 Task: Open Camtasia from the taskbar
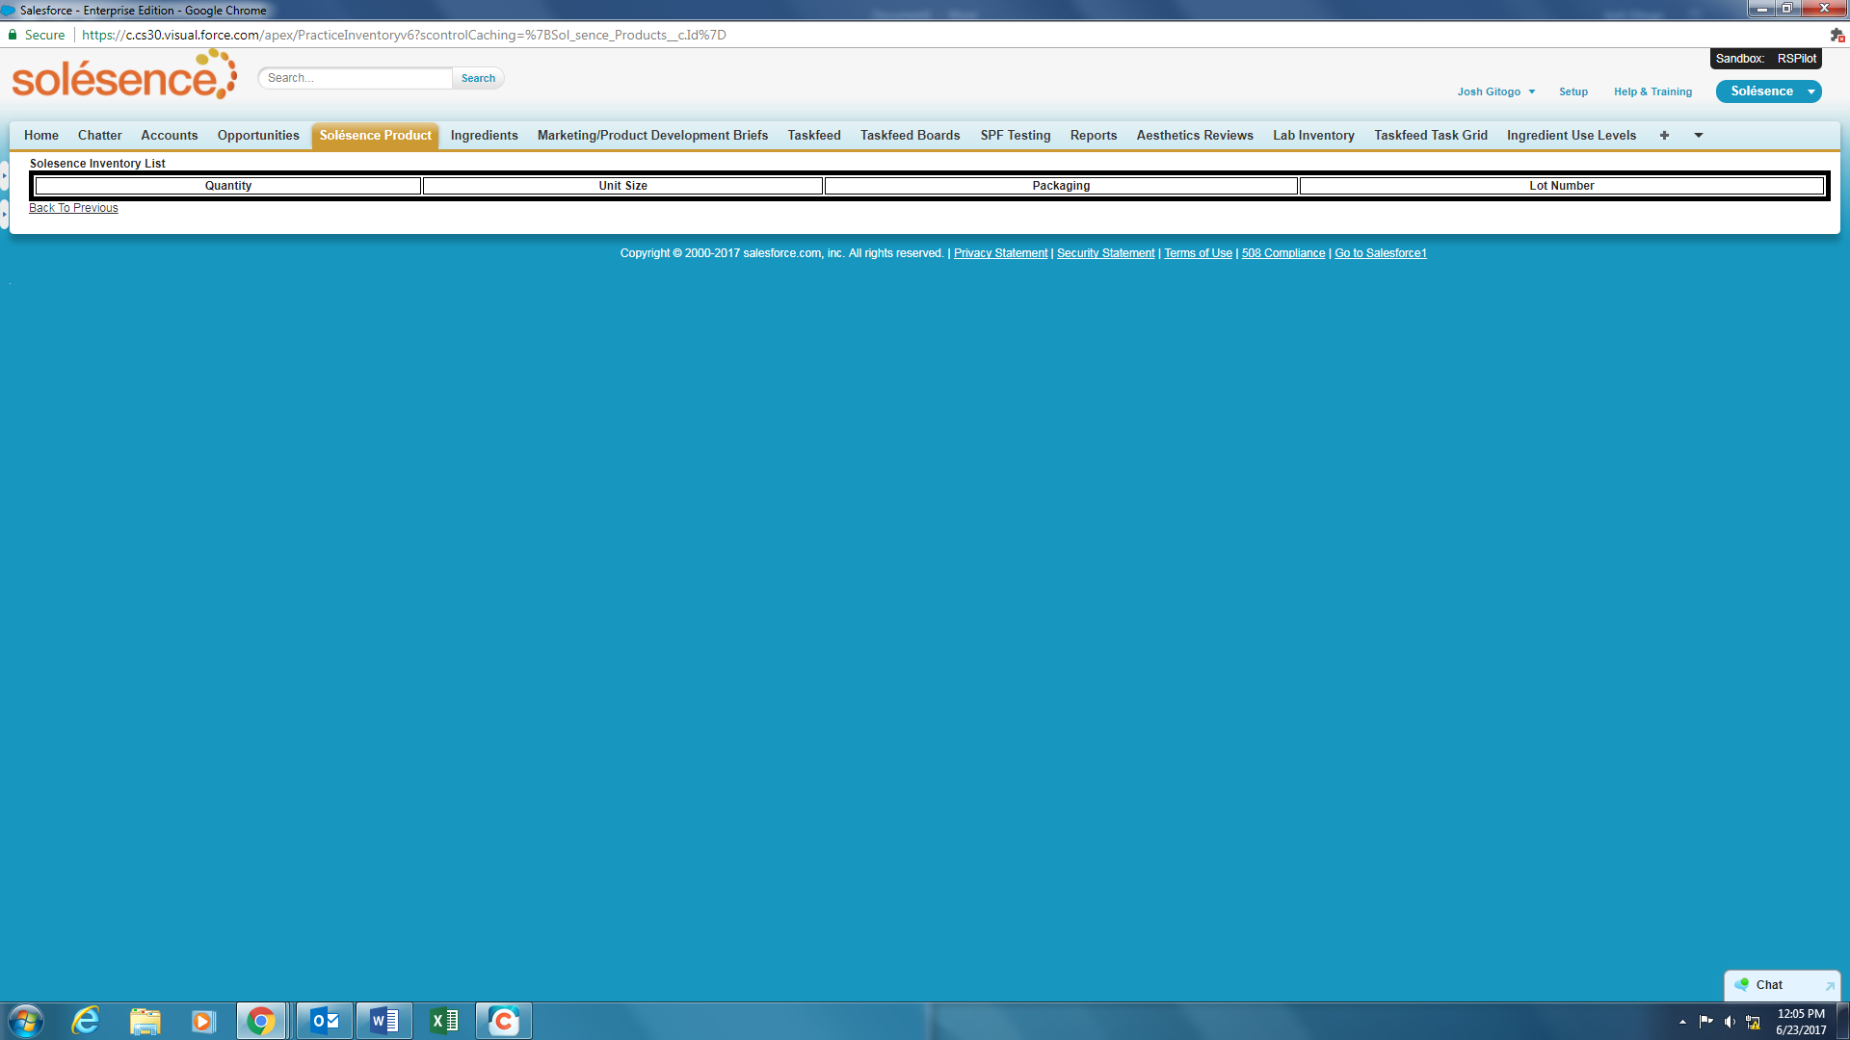[x=504, y=1020]
